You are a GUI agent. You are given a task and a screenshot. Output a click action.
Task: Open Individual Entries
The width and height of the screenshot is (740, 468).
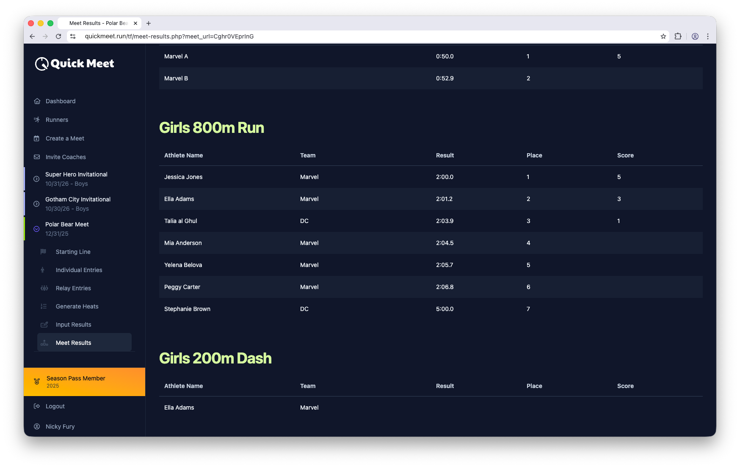click(x=79, y=270)
